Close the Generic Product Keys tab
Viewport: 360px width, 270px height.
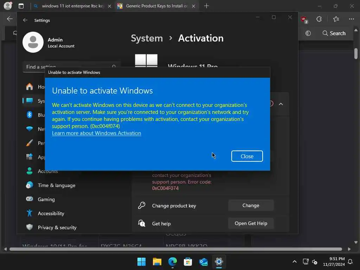(194, 6)
